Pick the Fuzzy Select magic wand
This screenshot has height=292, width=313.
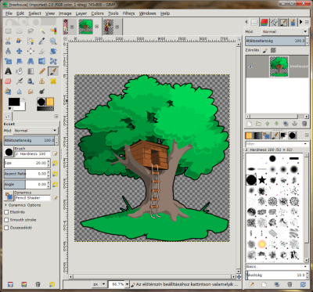42,31
